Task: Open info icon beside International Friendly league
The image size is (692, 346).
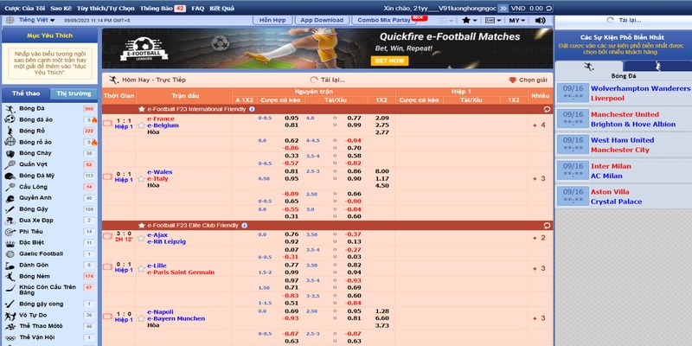Action: (252, 109)
